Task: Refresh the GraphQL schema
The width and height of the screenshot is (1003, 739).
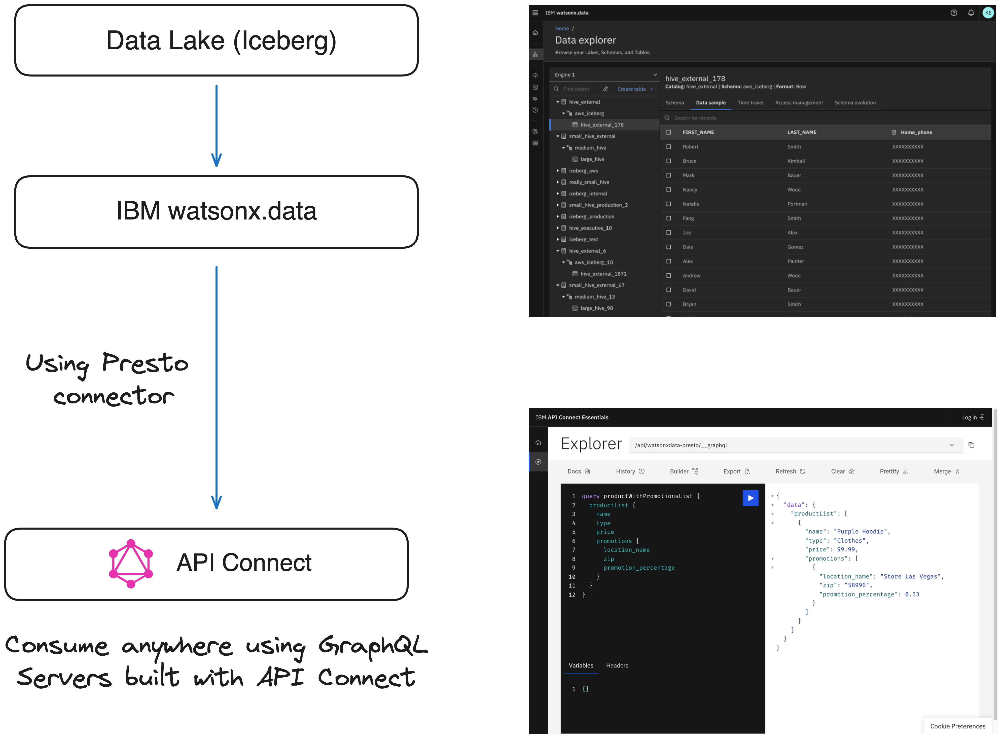Action: (x=791, y=471)
